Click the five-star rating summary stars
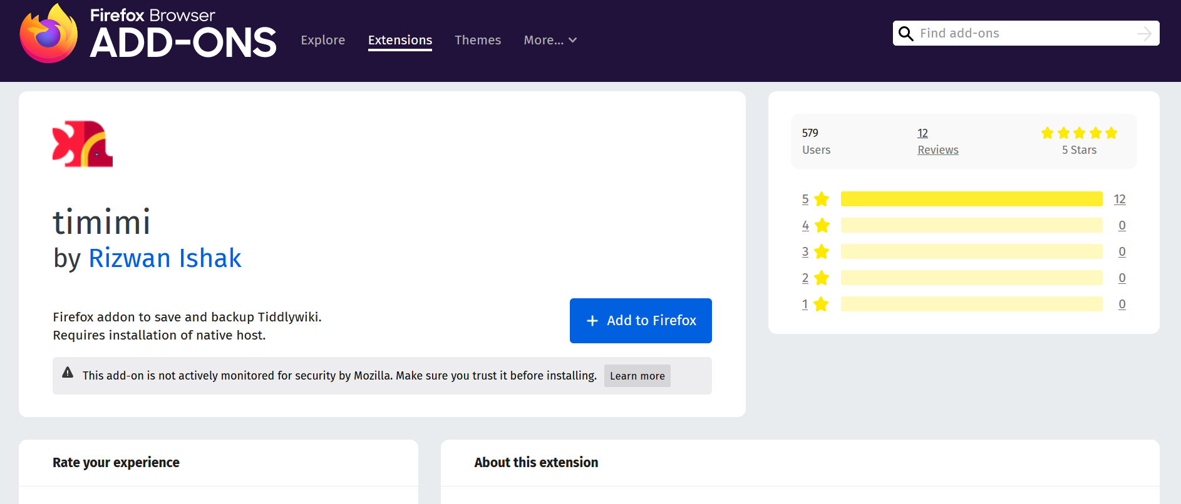Image resolution: width=1181 pixels, height=504 pixels. point(1079,133)
